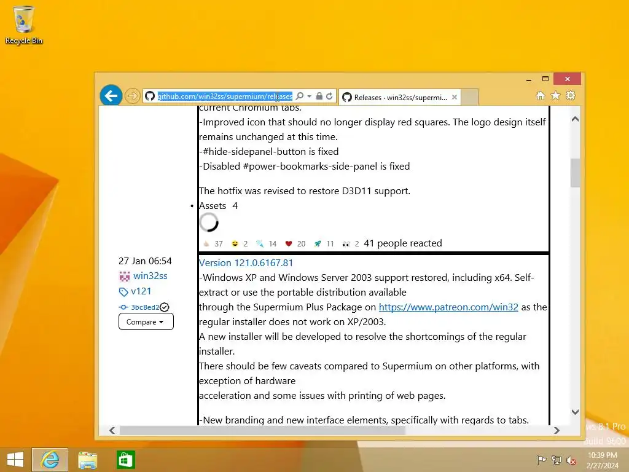The image size is (629, 472).
Task: Click the rocket reaction with 11
Action: click(x=324, y=243)
